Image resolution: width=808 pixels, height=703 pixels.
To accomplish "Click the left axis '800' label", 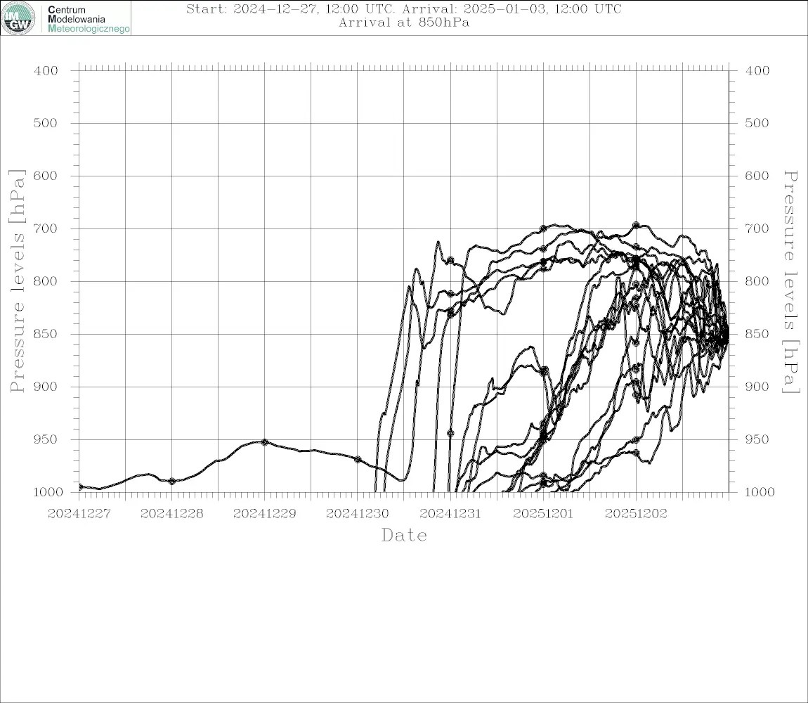I will 46,282.
